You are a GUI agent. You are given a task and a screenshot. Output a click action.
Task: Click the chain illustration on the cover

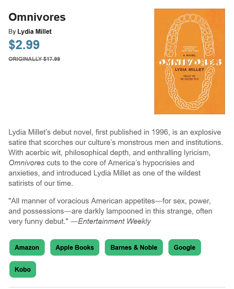pos(190,88)
